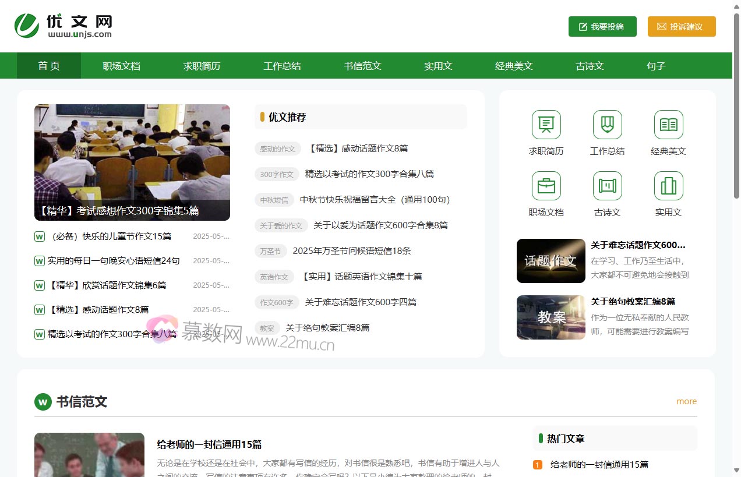Open the 求职简历 icon in the sidebar
Viewport: 741px width, 477px height.
(546, 124)
